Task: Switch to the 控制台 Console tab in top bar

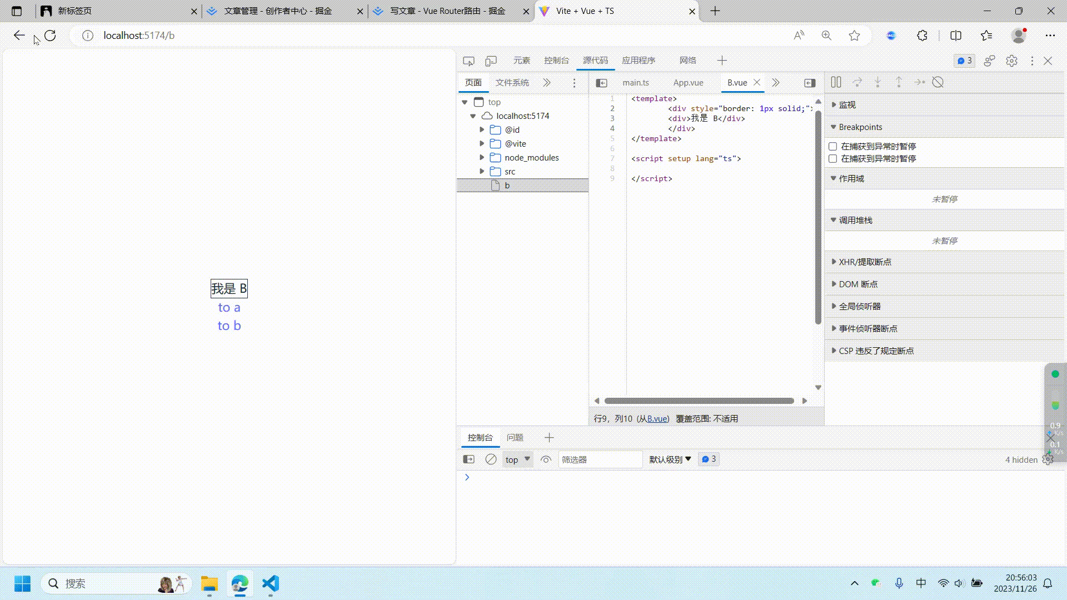Action: click(556, 61)
